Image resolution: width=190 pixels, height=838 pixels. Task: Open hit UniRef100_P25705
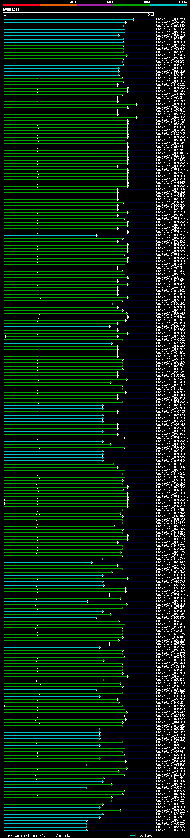tap(170, 134)
